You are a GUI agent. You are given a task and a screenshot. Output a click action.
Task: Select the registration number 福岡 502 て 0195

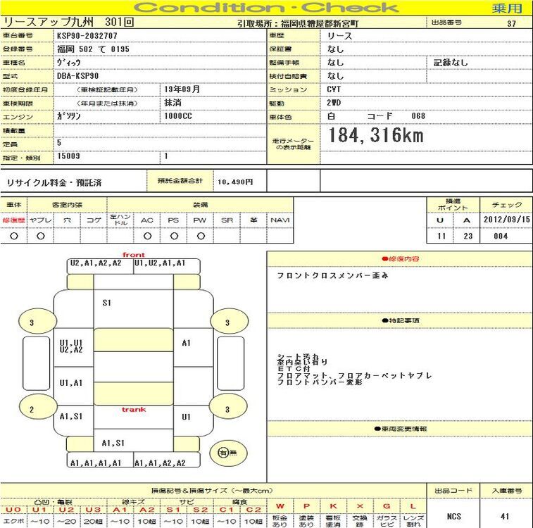coord(93,49)
